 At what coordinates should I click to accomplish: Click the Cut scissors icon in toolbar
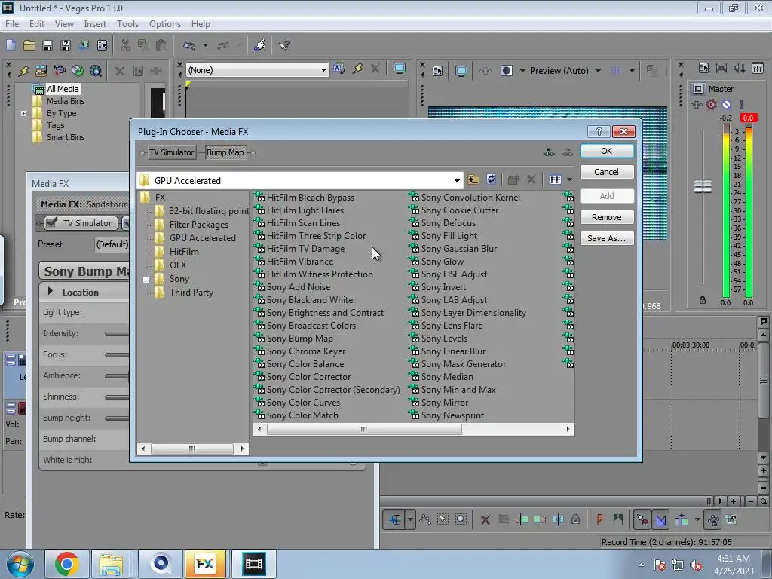pos(125,45)
